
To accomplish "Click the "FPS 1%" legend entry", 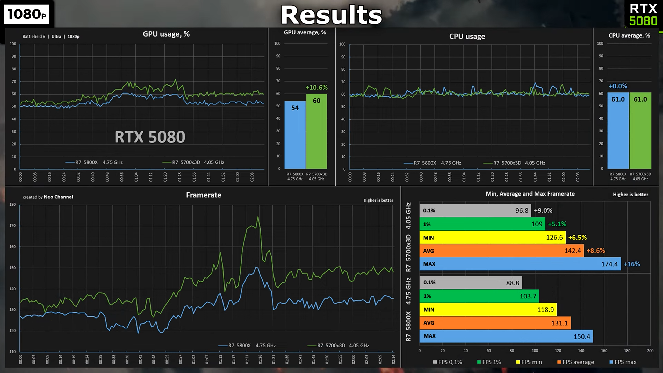I will tap(489, 362).
